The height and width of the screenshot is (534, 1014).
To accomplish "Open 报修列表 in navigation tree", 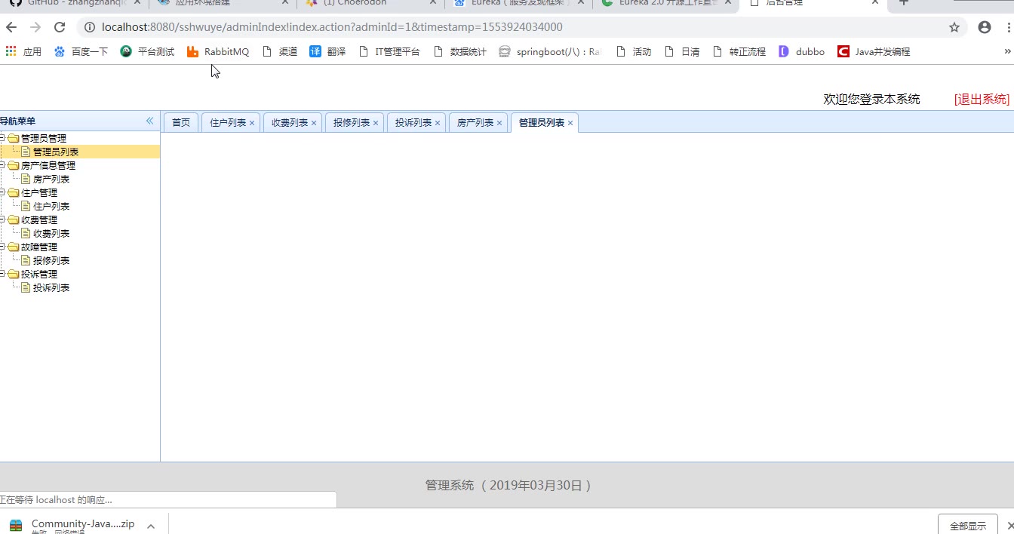I will 51,260.
